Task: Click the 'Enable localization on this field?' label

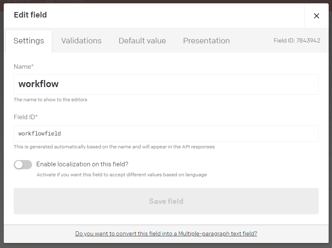Action: pyautogui.click(x=82, y=164)
